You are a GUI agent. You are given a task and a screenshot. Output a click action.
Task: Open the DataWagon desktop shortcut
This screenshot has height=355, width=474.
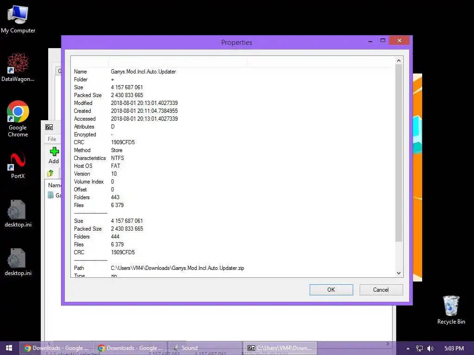18,67
